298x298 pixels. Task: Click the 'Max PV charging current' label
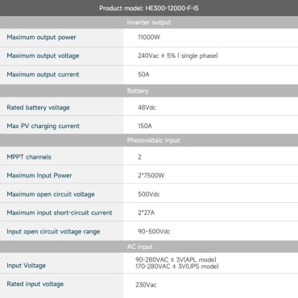[x=43, y=126]
